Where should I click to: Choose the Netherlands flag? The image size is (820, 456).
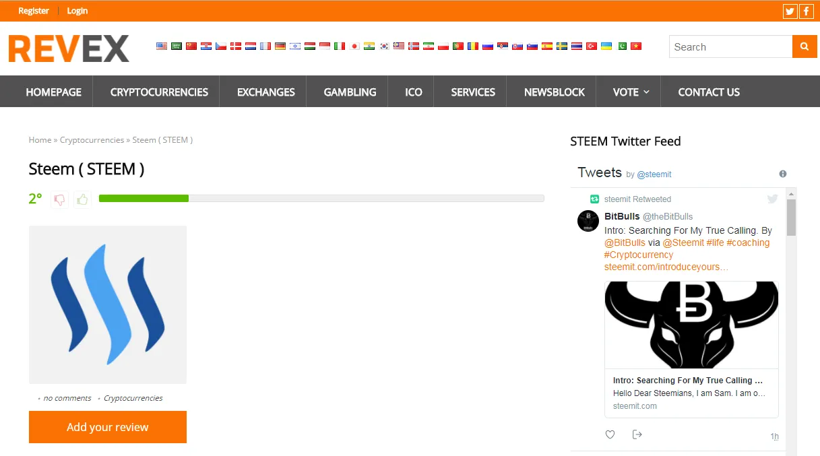[x=251, y=46]
